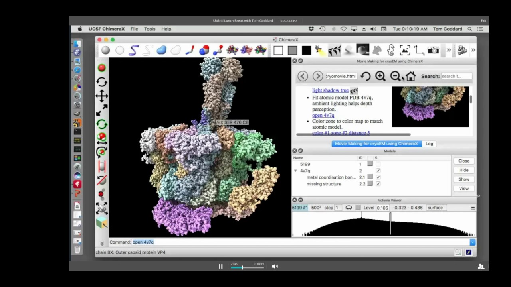Choose ball-and-stick display style icon
511x287 pixels.
pos(218,50)
